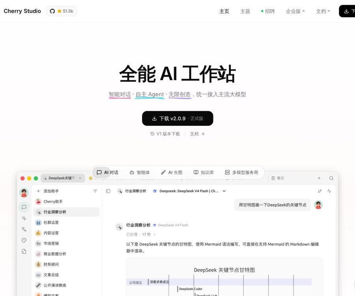The height and width of the screenshot is (296, 355).
Task: Click the underlined 自主 Agent text
Action: coord(149,94)
